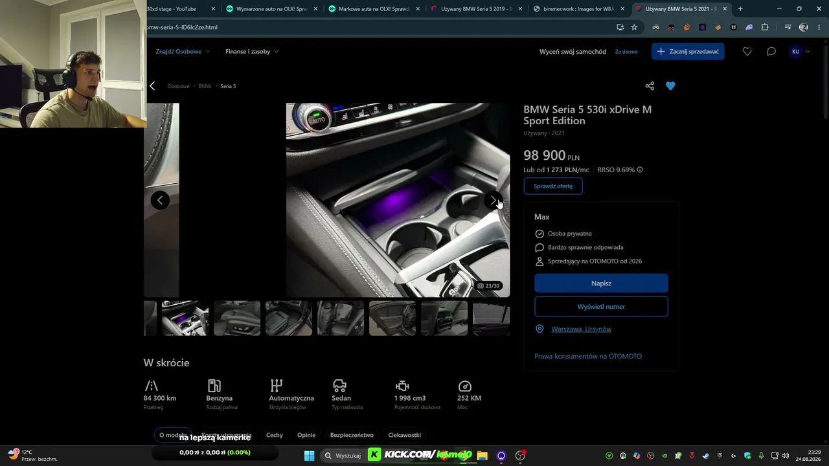Reveal phone with Wyświetl numer button

pos(601,307)
